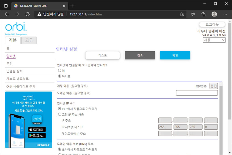
Task: Select 예 for login required
Action: (x=59, y=70)
